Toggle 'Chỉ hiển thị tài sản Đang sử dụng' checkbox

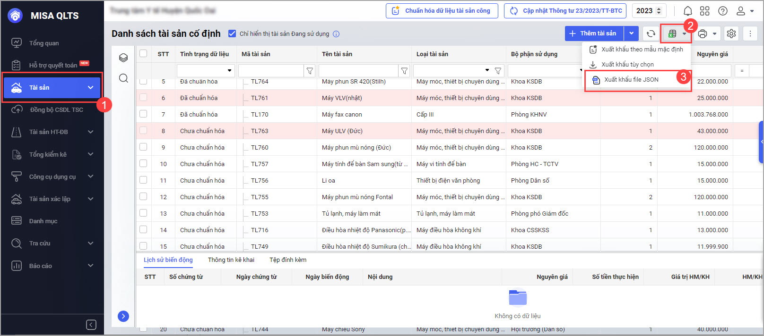tap(232, 34)
